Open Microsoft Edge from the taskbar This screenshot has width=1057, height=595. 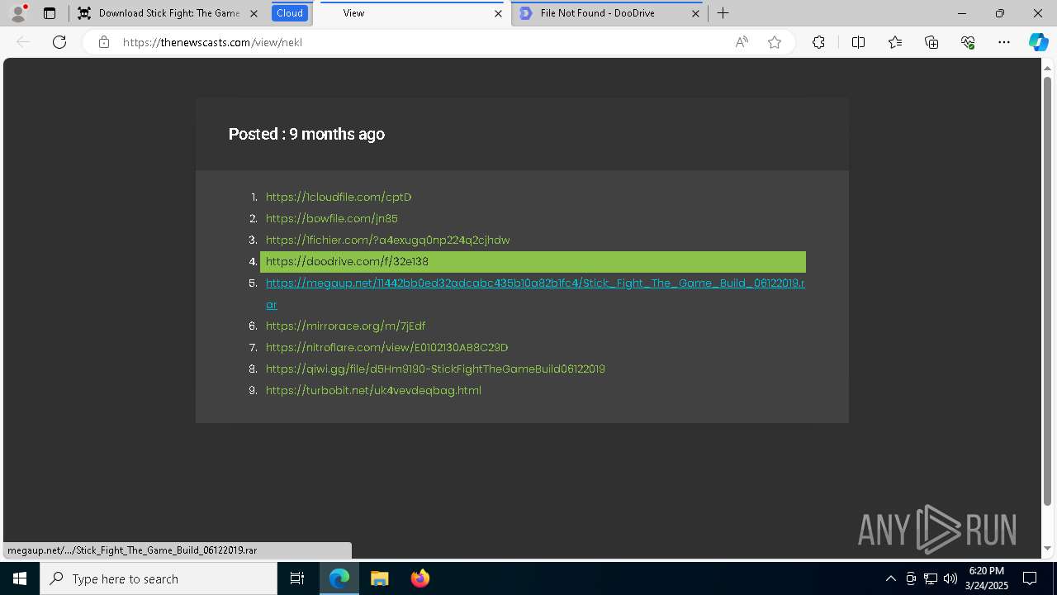coord(339,578)
